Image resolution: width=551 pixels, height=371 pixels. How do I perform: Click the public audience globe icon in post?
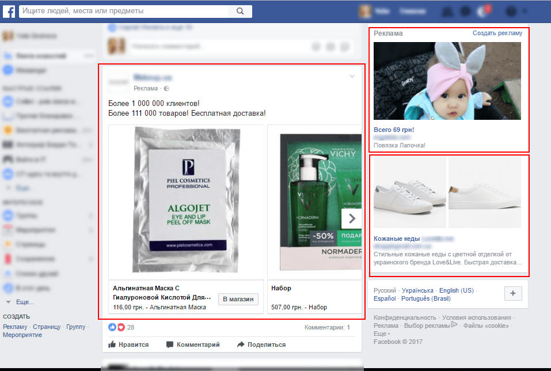(x=166, y=89)
